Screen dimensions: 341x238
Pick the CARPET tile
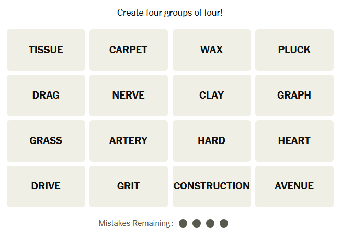point(129,50)
